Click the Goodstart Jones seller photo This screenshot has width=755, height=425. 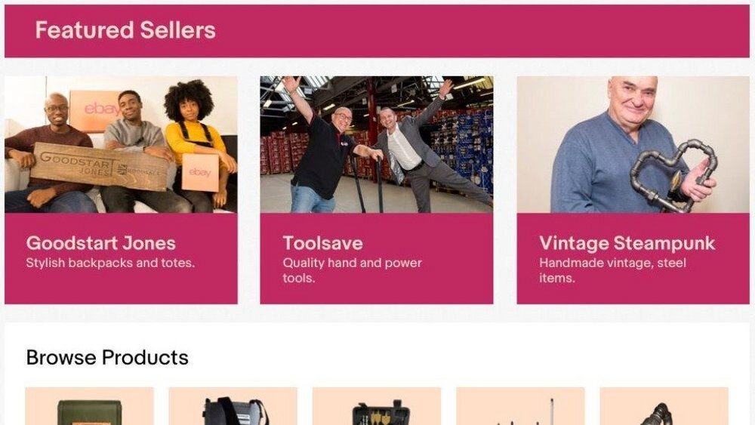pos(121,144)
